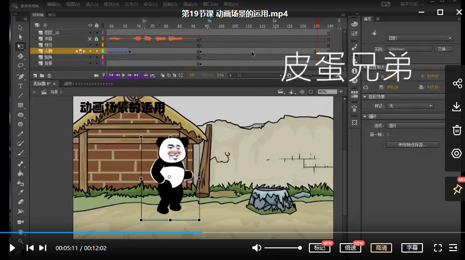Click the 倍速 playback speed button
The image size is (465, 260).
coord(351,248)
